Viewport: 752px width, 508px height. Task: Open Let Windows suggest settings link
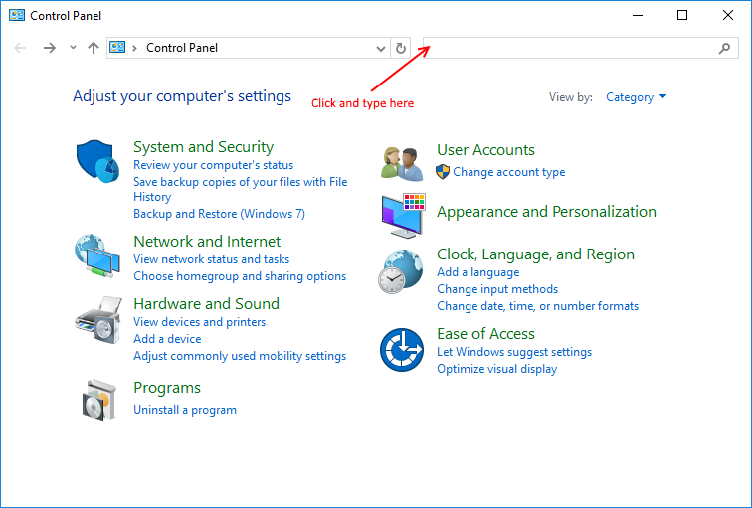pos(513,352)
